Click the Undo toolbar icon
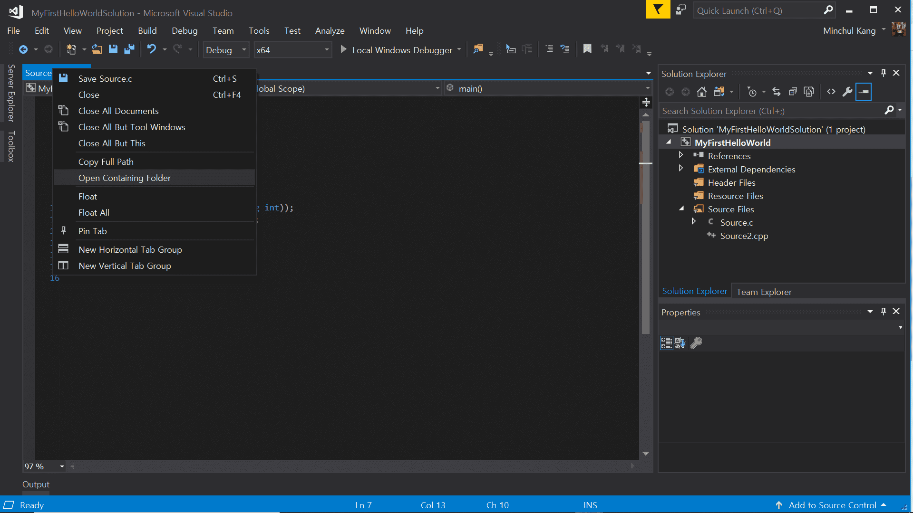This screenshot has height=513, width=913. [x=151, y=49]
